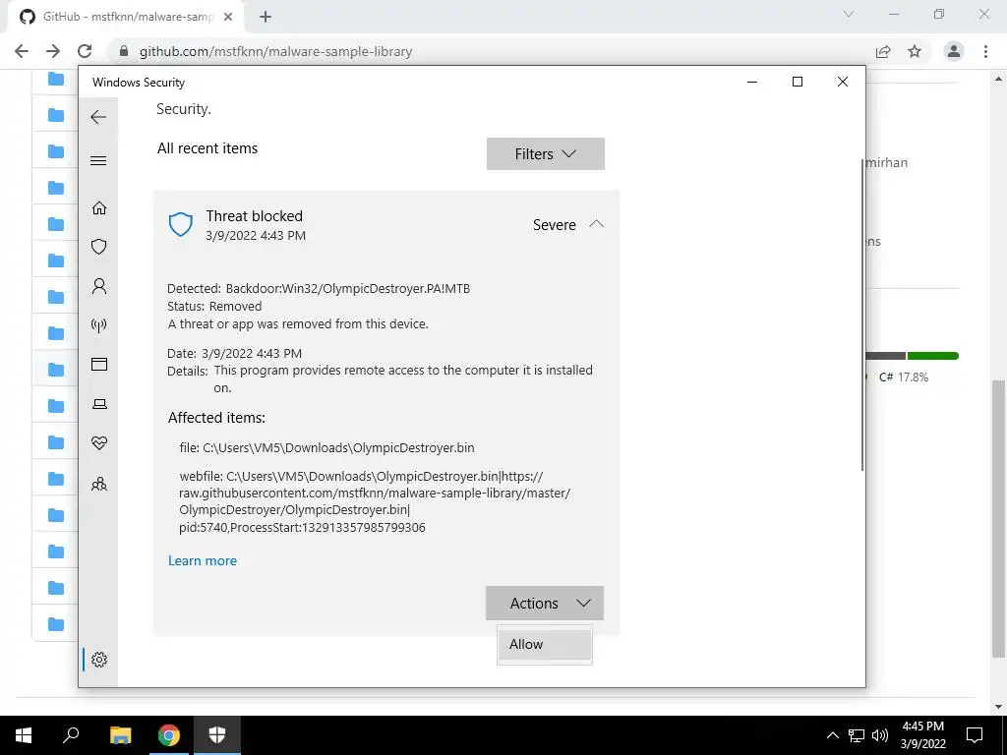Open Device security laptop icon
The width and height of the screenshot is (1007, 755).
click(x=99, y=404)
